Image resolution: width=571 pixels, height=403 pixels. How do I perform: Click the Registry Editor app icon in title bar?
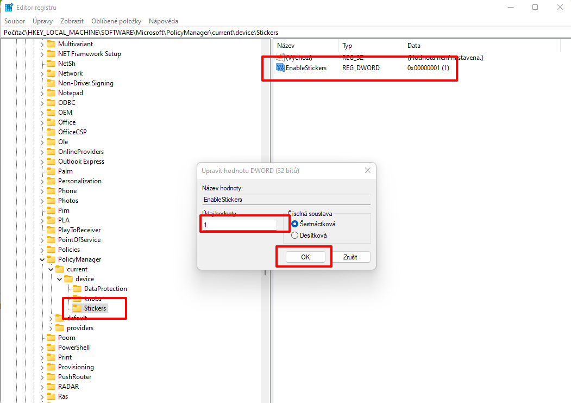click(9, 7)
